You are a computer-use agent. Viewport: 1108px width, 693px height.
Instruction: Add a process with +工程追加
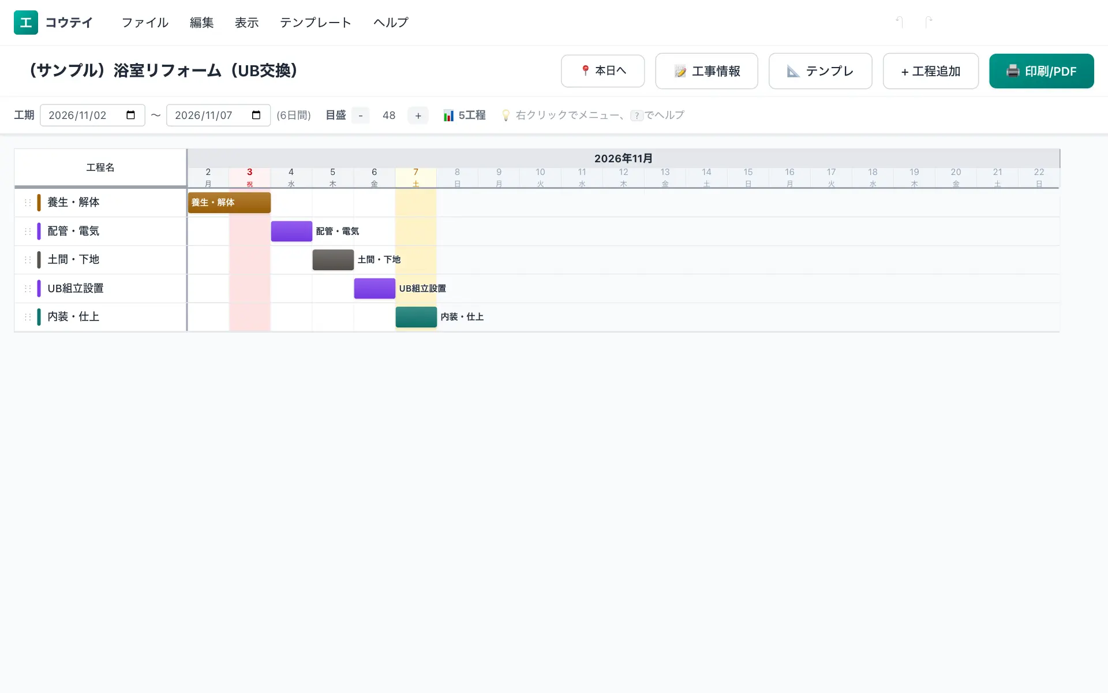coord(930,71)
